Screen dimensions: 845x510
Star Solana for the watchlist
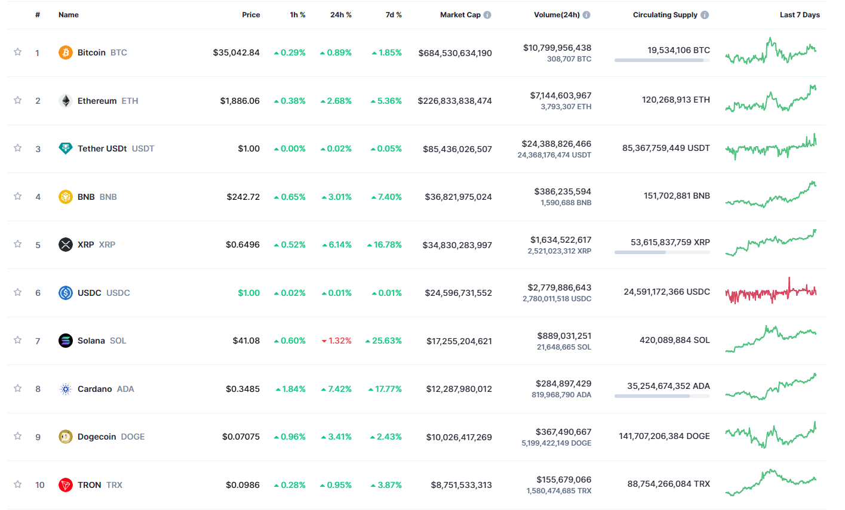pos(18,340)
